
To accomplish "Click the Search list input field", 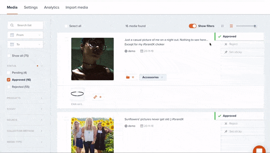I will click(x=25, y=25).
